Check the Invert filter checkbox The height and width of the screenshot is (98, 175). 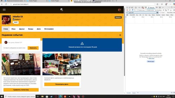[161, 13]
